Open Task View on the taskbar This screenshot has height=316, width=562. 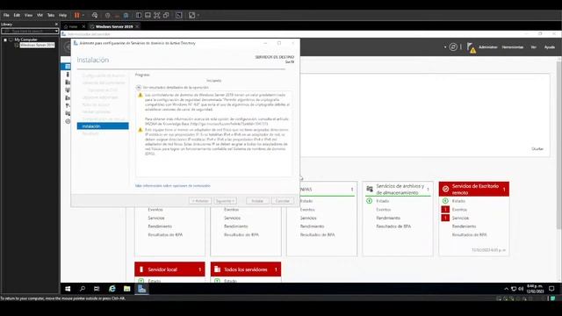point(97,289)
